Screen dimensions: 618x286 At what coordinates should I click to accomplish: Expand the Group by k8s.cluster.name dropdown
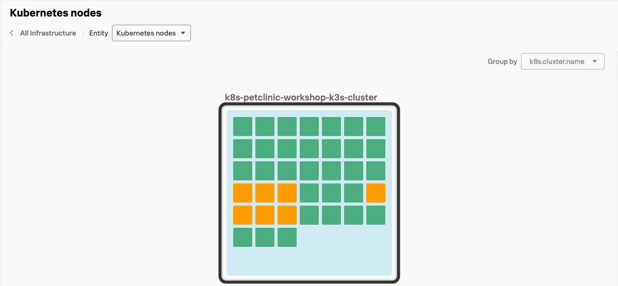coord(562,61)
